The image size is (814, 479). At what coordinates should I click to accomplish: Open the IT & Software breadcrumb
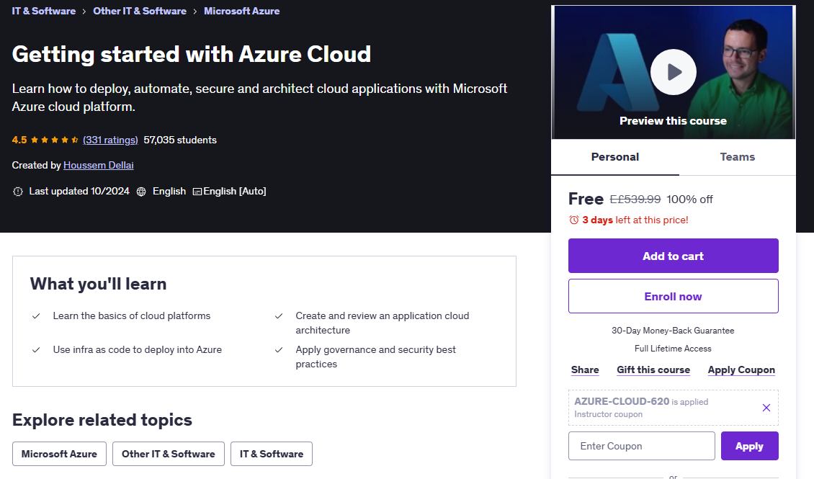tap(44, 11)
